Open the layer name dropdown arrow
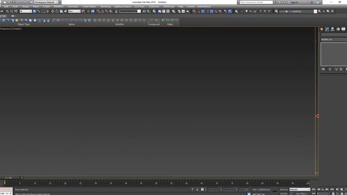This screenshot has width=347, height=195. (316, 11)
